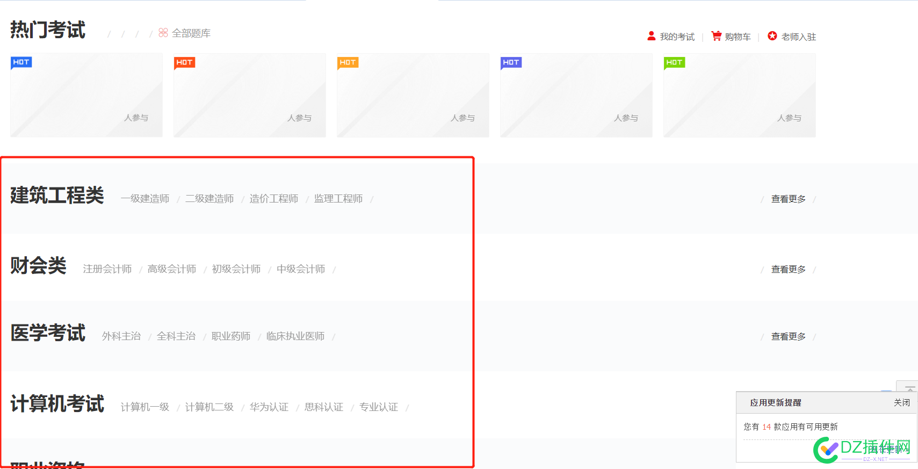Click the 建筑工程类 heading
This screenshot has height=469, width=918.
coord(57,196)
